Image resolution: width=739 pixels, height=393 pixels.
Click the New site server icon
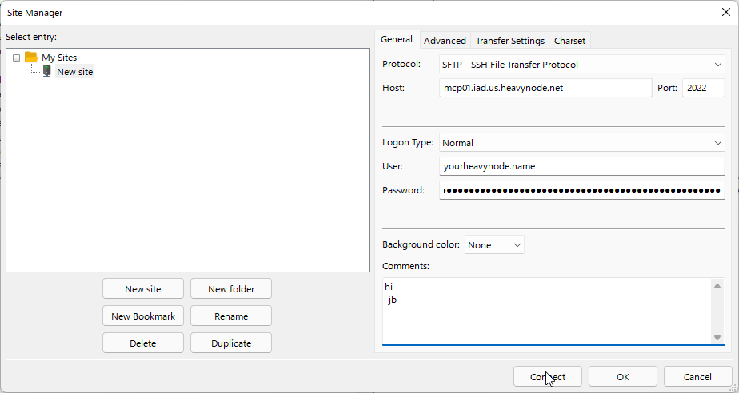point(47,72)
